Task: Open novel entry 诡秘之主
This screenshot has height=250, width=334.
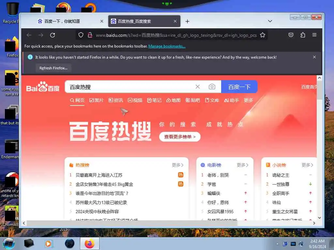Action: 281,175
